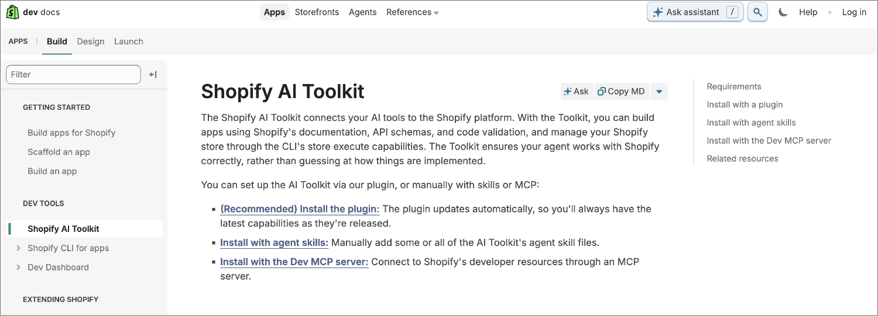Image resolution: width=878 pixels, height=316 pixels.
Task: Open the Ask assistant button
Action: pyautogui.click(x=695, y=12)
